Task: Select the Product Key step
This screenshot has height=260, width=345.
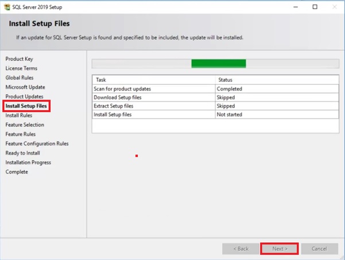Action: click(19, 59)
